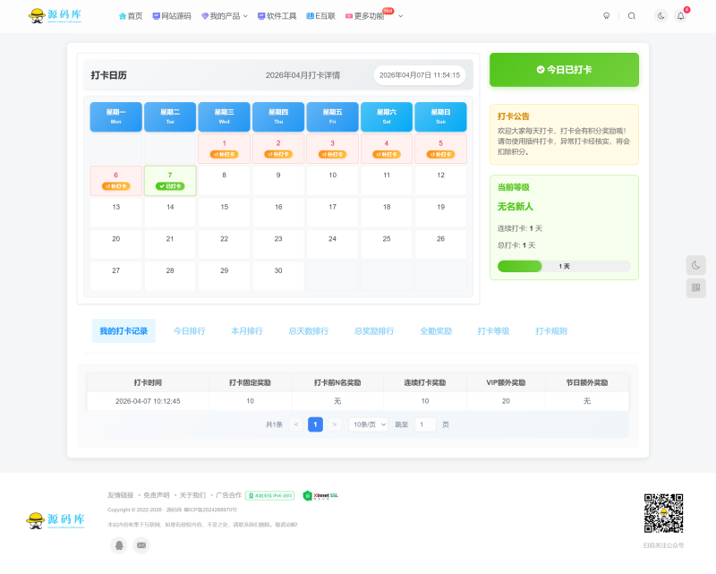Click the green streak progress bar
The image size is (716, 574).
click(x=522, y=266)
